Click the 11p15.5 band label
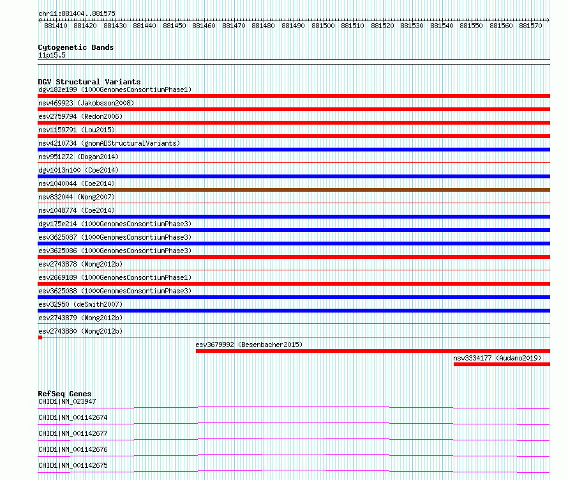This screenshot has height=480, width=568. tap(52, 55)
